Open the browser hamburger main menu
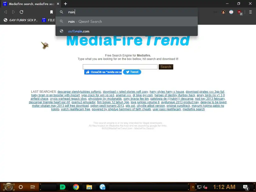Image resolution: width=256 pixels, height=192 pixels. click(250, 12)
